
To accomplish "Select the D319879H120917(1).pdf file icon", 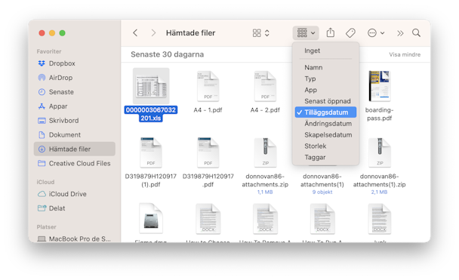I will tap(151, 152).
